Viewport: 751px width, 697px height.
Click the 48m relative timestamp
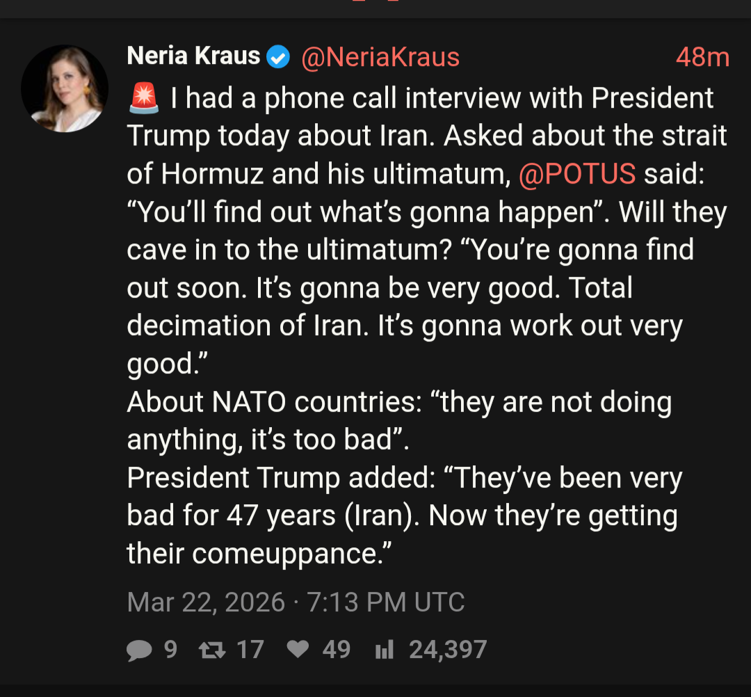pyautogui.click(x=702, y=57)
